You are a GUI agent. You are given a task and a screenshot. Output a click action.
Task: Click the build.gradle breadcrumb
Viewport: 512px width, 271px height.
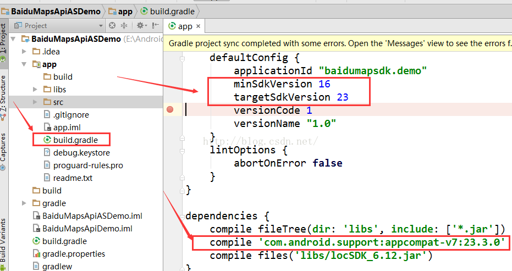pyautogui.click(x=168, y=12)
